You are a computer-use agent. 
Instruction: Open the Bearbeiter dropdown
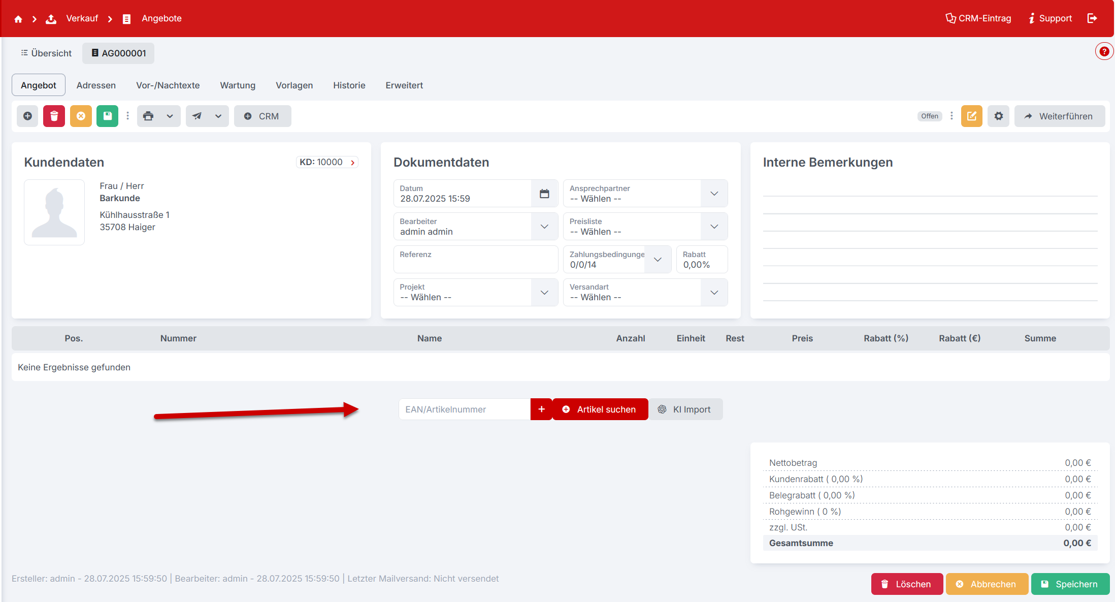tap(544, 227)
